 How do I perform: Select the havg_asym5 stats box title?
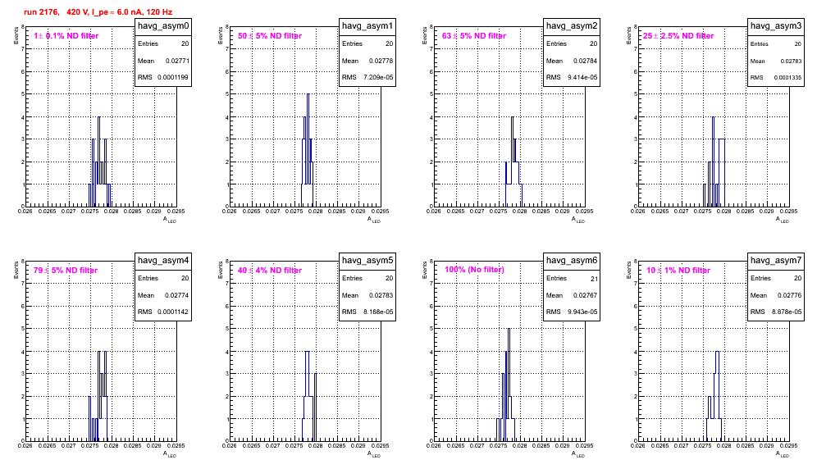click(367, 260)
